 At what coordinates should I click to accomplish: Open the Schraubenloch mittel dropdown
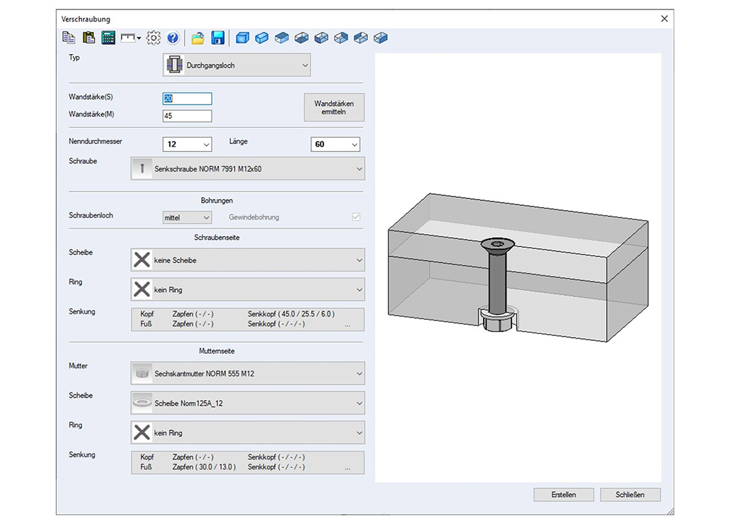coord(187,217)
